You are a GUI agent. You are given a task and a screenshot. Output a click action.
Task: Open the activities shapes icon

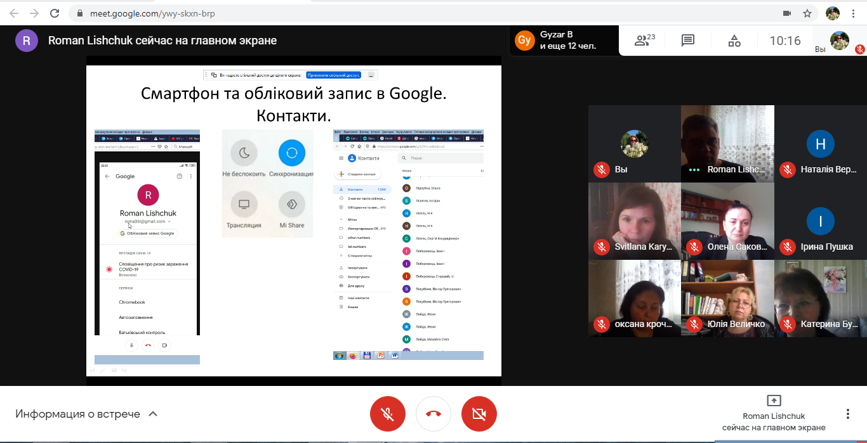pyautogui.click(x=734, y=41)
